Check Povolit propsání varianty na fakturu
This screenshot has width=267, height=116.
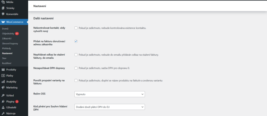pyautogui.click(x=76, y=80)
